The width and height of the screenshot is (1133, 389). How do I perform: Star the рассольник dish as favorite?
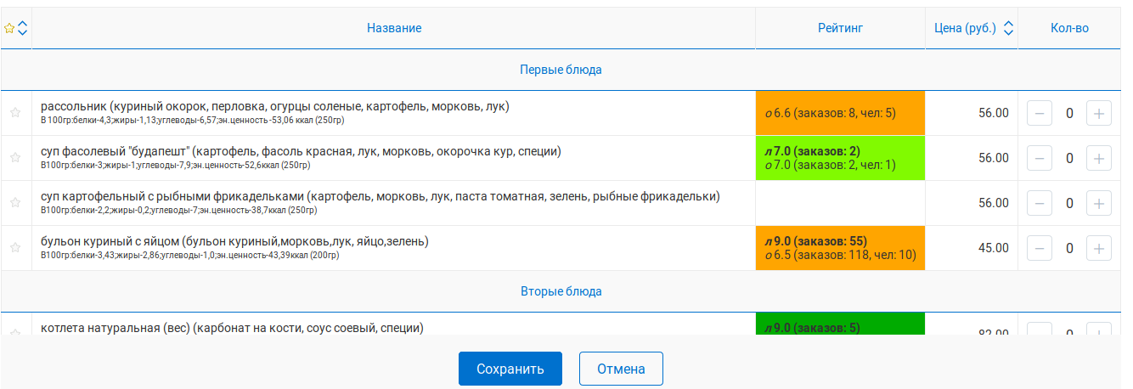14,112
